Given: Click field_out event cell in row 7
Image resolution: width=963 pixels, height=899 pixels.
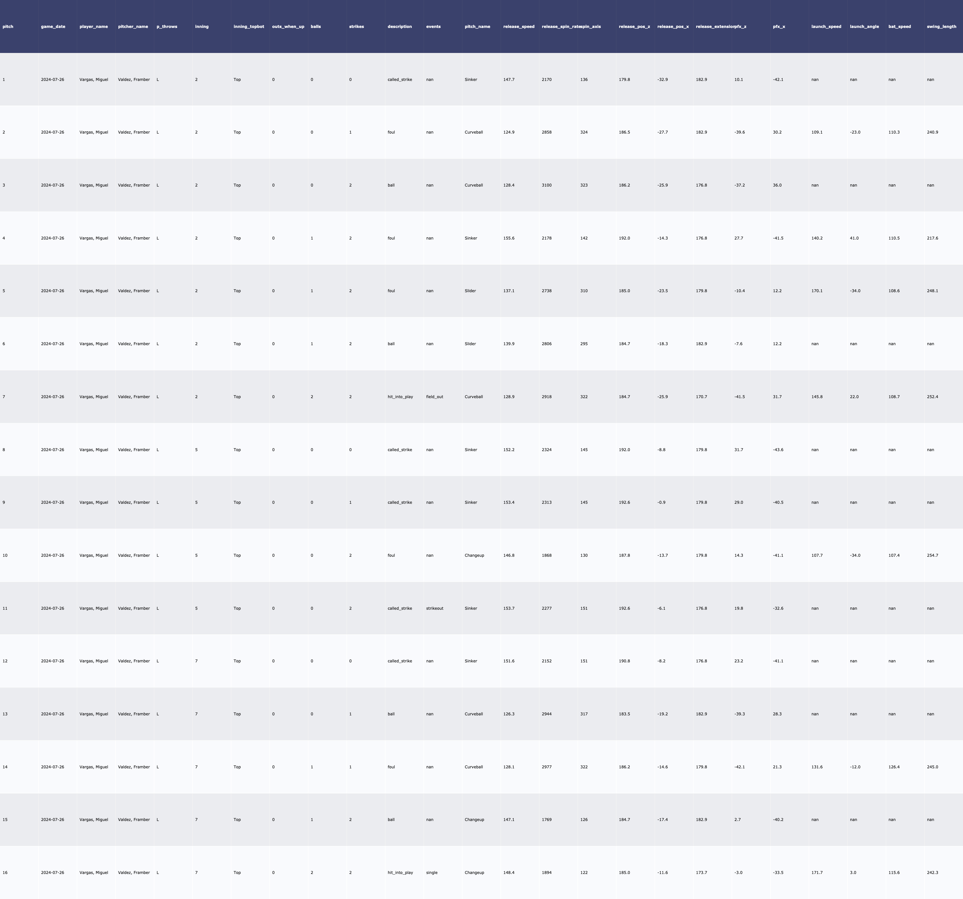Looking at the screenshot, I should [435, 397].
